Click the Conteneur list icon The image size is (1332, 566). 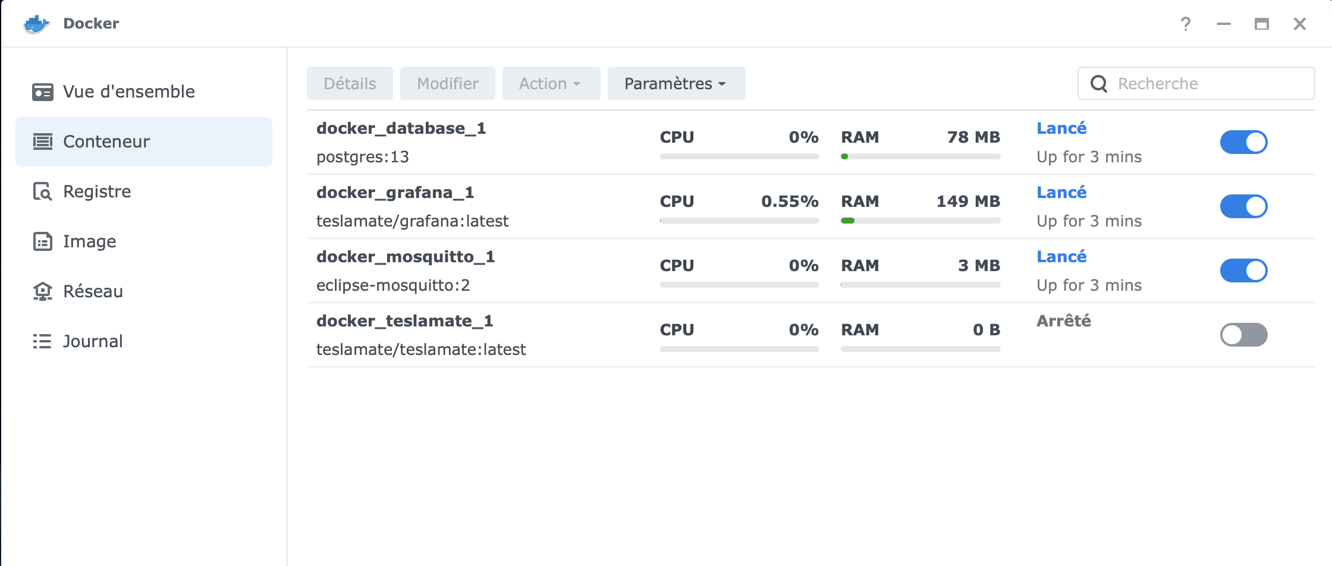tap(42, 141)
